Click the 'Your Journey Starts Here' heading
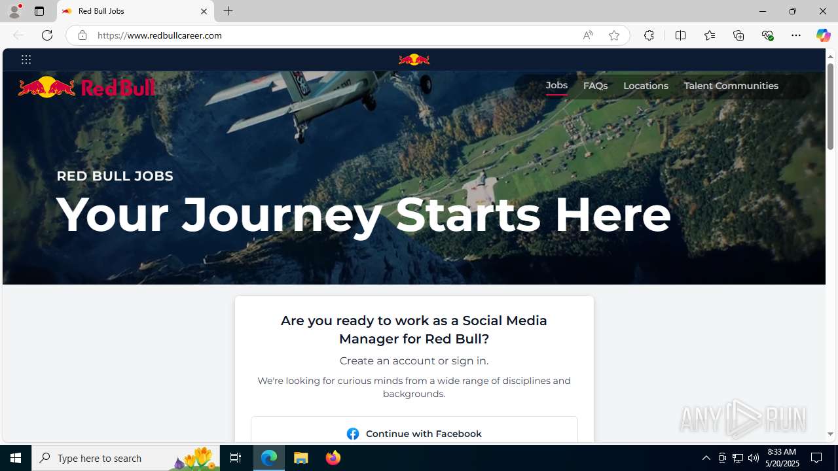The height and width of the screenshot is (471, 838). tap(364, 214)
